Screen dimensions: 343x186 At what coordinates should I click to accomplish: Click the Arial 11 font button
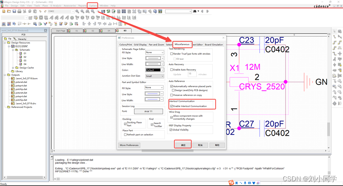pyautogui.click(x=148, y=111)
